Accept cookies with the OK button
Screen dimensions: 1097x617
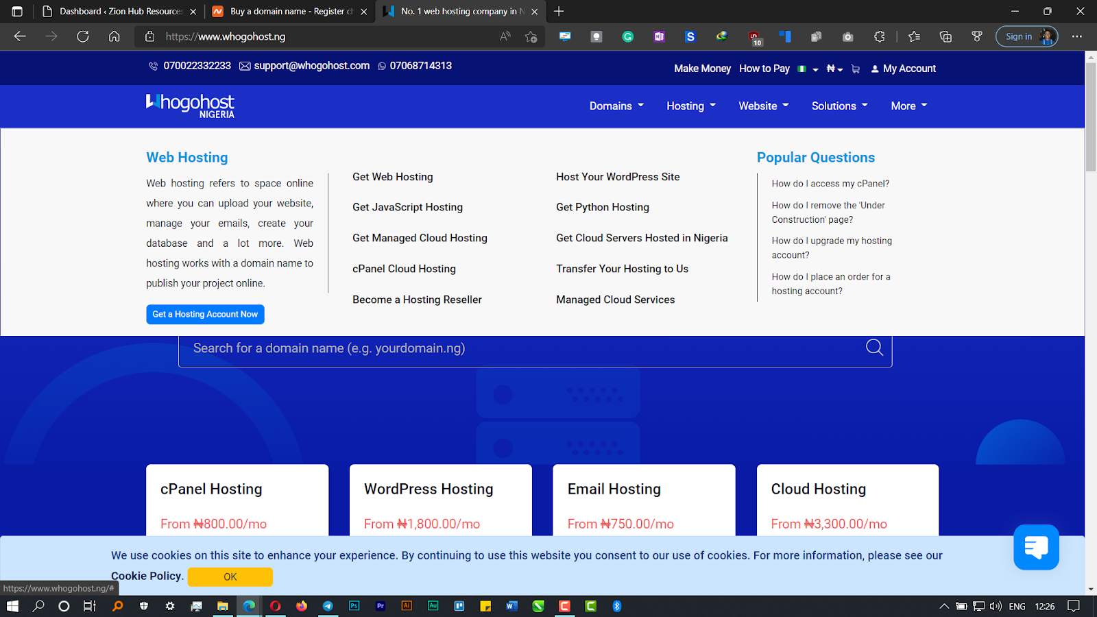click(230, 577)
